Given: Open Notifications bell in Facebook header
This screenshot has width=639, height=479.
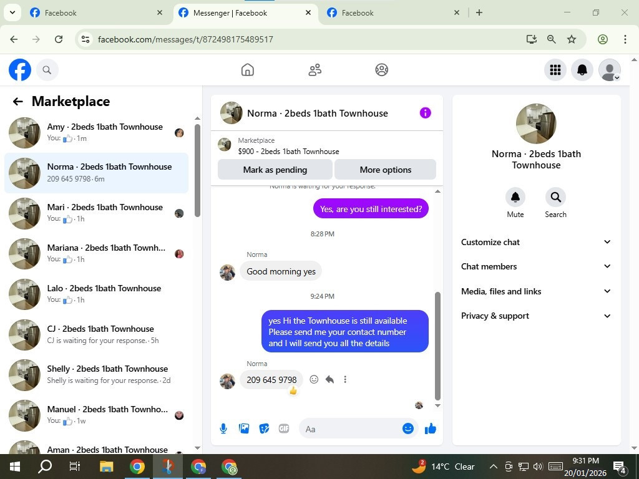Looking at the screenshot, I should tap(582, 70).
